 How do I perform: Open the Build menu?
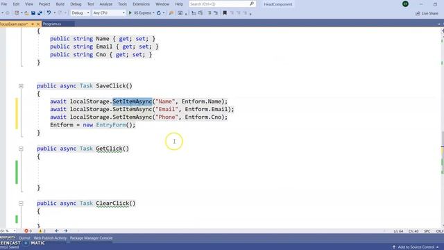click(60, 4)
